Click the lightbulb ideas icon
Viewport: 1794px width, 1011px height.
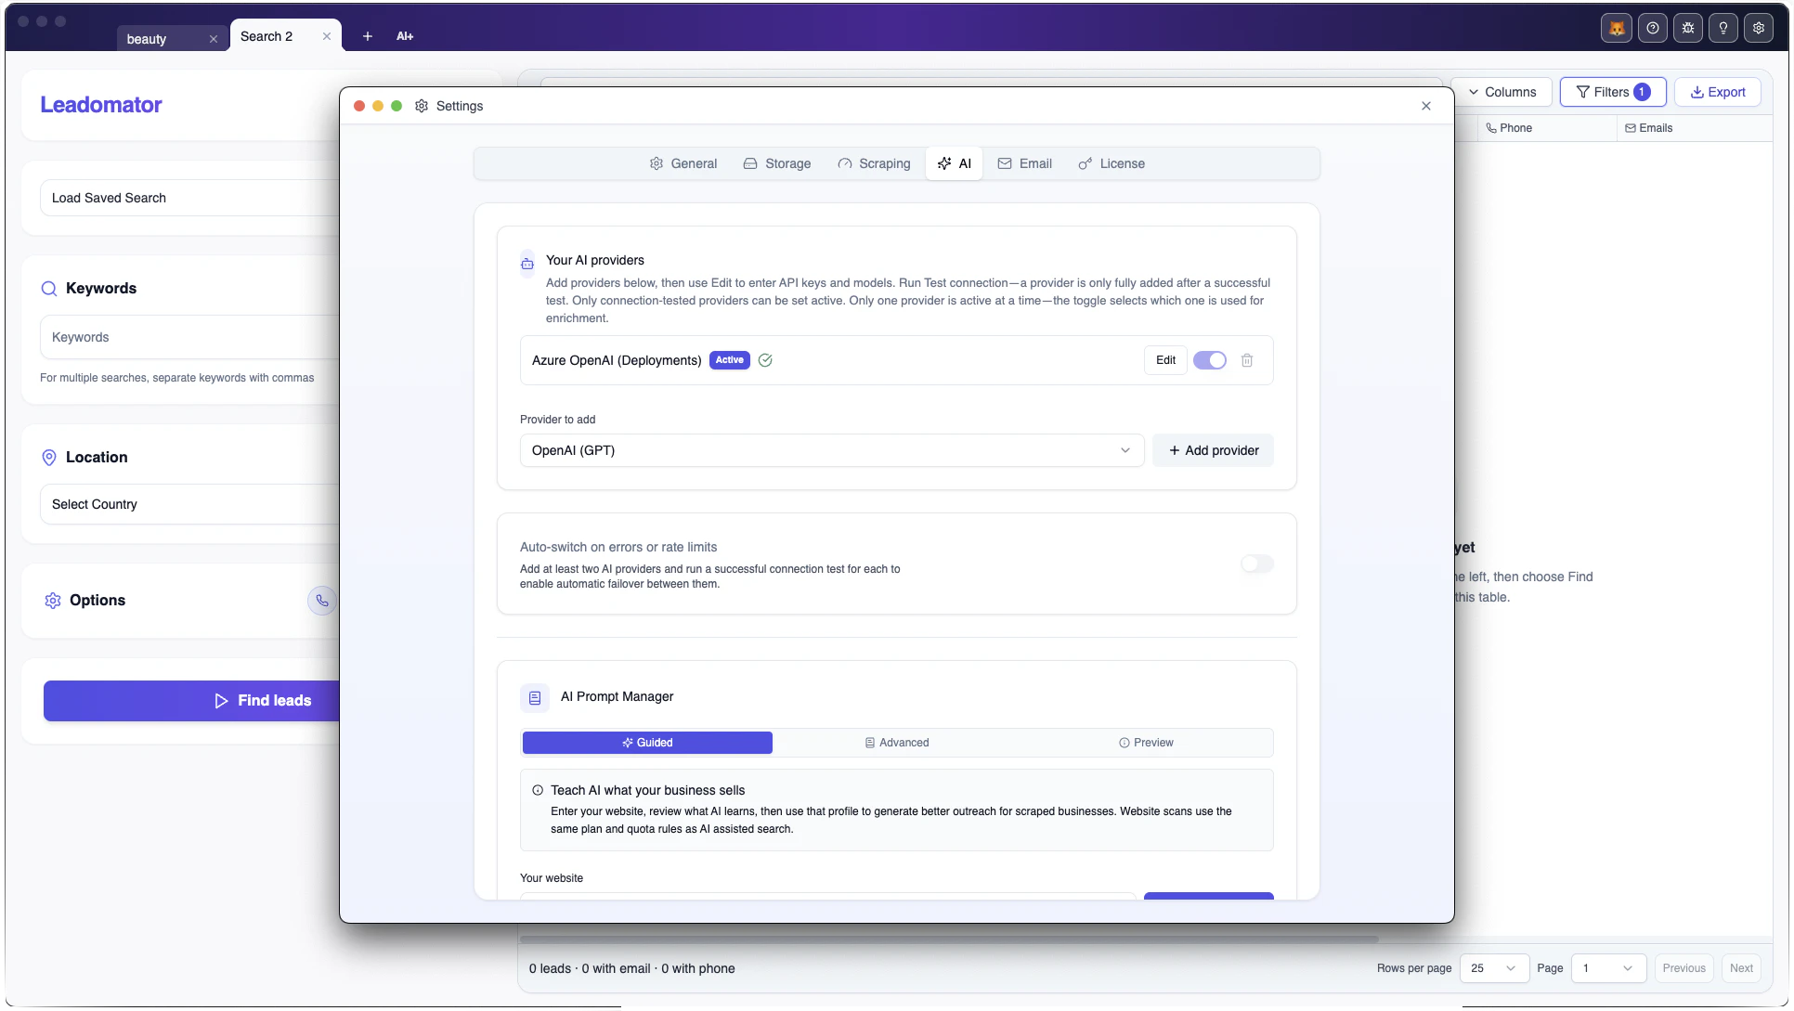point(1722,28)
